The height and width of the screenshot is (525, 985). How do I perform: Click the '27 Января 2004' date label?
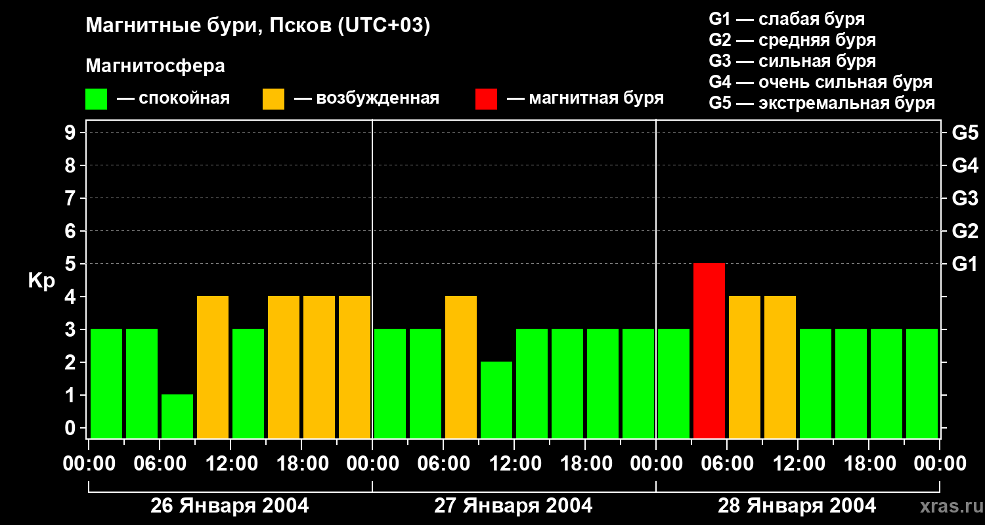[514, 506]
